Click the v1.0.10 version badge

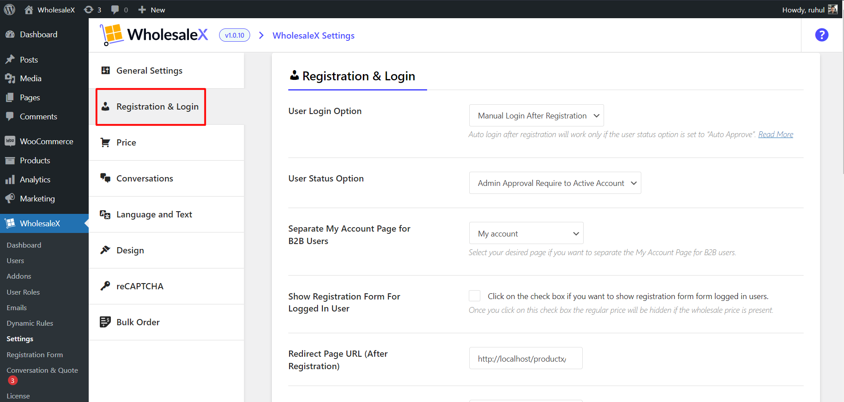(235, 35)
